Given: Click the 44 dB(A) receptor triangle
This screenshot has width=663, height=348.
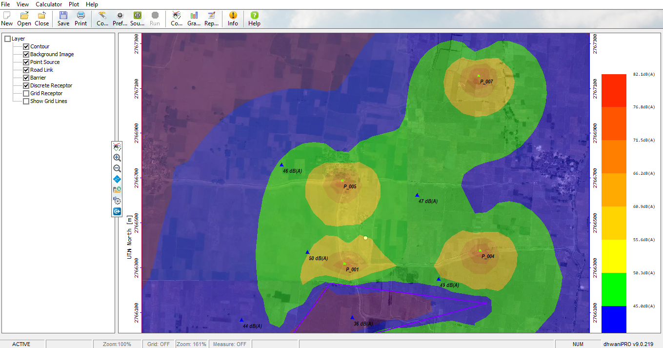Looking at the screenshot, I should pyautogui.click(x=241, y=320).
